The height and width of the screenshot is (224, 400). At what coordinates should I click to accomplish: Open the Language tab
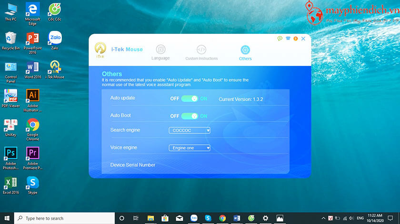[x=160, y=52]
